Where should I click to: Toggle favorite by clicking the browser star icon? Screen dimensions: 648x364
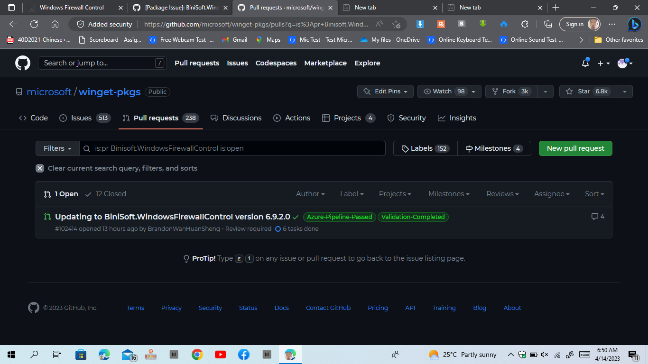pyautogui.click(x=397, y=24)
